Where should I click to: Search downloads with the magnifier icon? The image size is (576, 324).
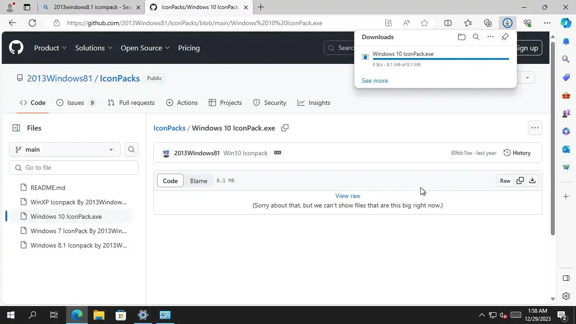(476, 37)
